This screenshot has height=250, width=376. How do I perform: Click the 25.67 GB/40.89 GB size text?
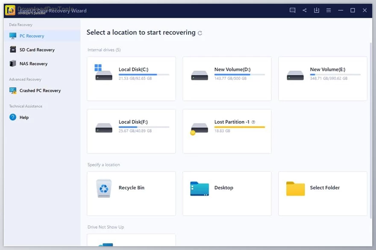click(135, 131)
